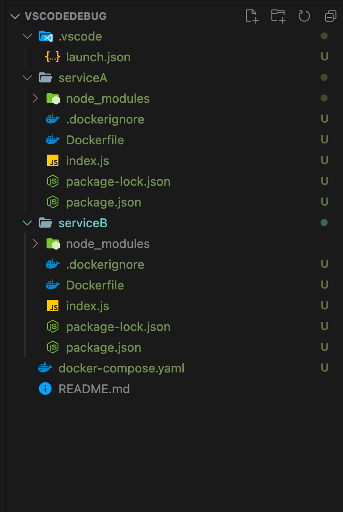Click the New File icon
Viewport: 343px width, 512px height.
(x=252, y=16)
